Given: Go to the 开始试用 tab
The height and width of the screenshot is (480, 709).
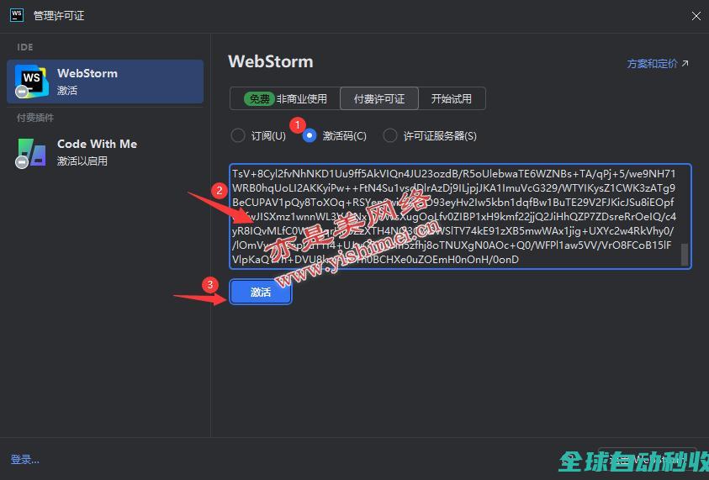Looking at the screenshot, I should coord(451,98).
